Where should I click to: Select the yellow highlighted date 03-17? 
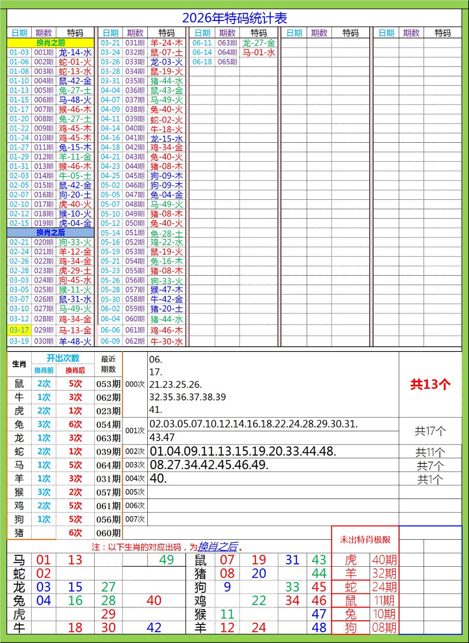[19, 330]
